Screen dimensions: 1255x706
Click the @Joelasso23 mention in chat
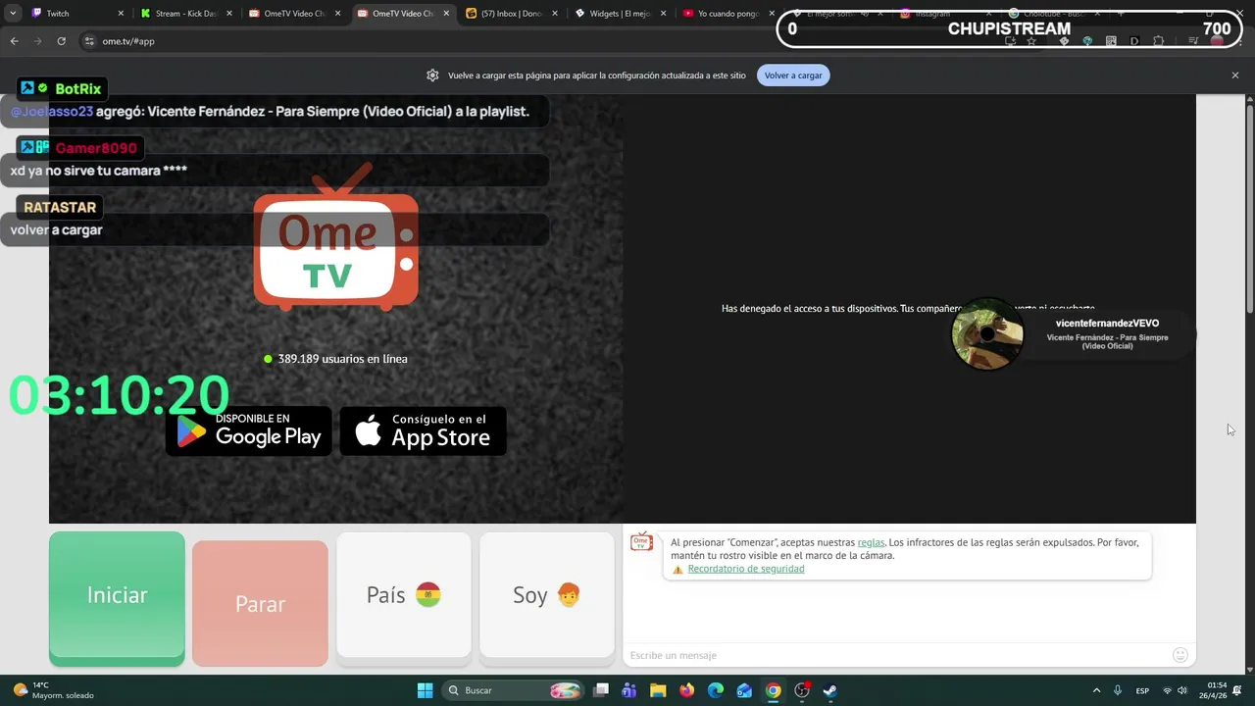click(x=51, y=112)
